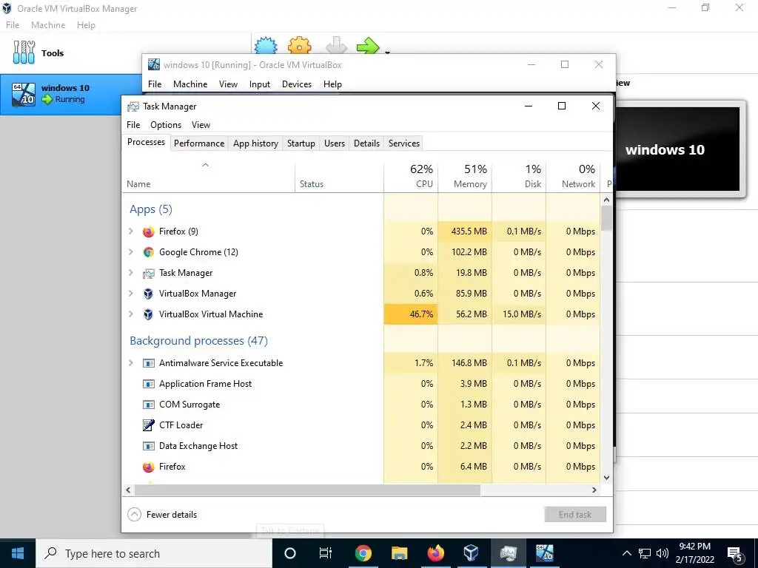This screenshot has height=568, width=758.
Task: Click the Status column header
Action: (x=339, y=177)
